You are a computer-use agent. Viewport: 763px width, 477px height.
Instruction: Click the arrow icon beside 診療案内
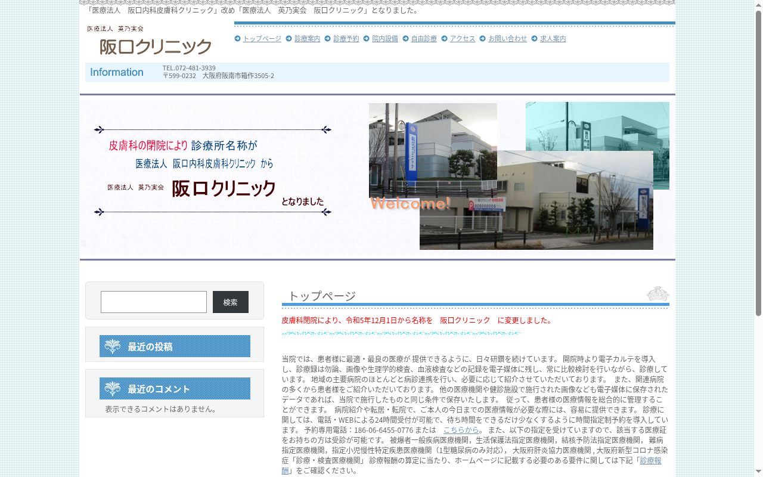click(x=289, y=39)
